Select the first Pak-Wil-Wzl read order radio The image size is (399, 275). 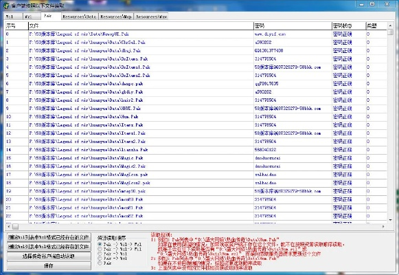tap(100, 244)
